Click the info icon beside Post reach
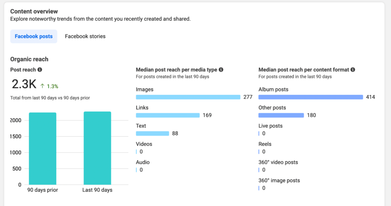Screen dimensions: 391x206 point(40,70)
